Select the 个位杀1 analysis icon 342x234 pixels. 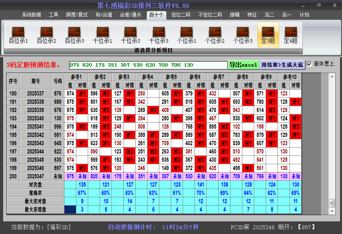tap(187, 35)
